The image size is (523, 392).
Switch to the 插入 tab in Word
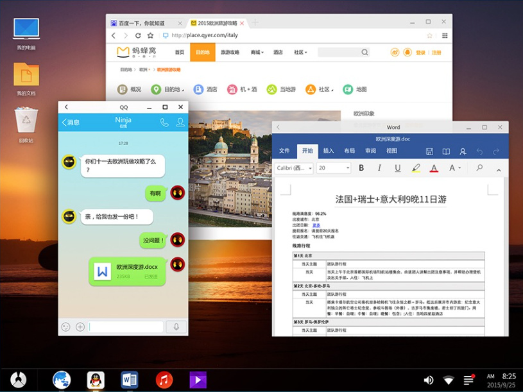point(328,151)
